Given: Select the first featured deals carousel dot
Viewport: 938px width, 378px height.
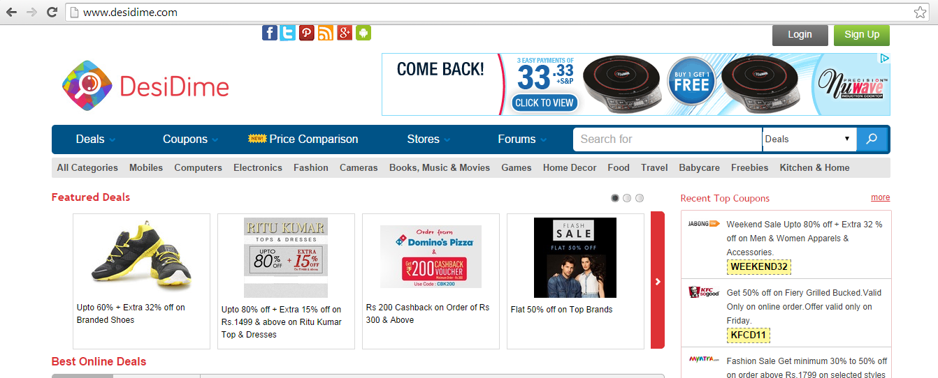Looking at the screenshot, I should [x=615, y=198].
